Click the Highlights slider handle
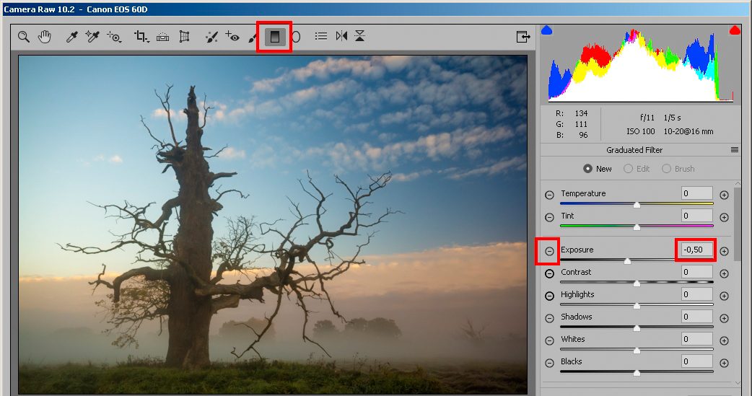The height and width of the screenshot is (396, 752). pyautogui.click(x=637, y=304)
